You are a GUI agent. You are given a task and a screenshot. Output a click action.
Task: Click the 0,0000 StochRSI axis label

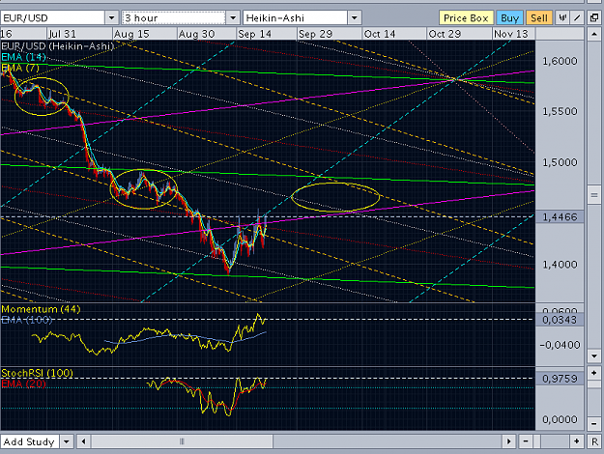[x=560, y=419]
